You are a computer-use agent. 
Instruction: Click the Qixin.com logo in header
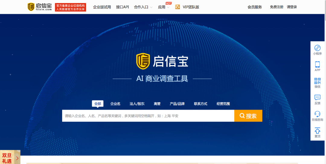tap(40, 7)
